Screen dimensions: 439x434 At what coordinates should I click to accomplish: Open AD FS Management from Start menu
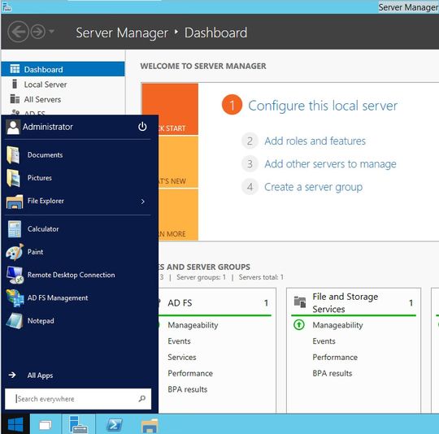pos(77,297)
